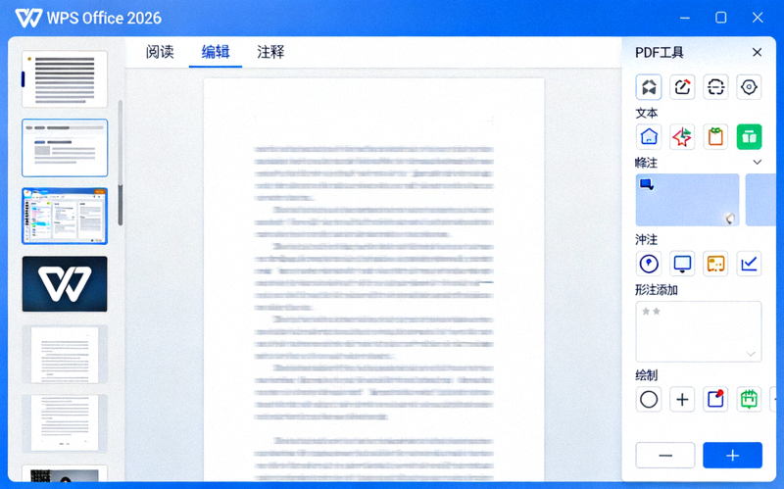Select the fifth page thumbnail of text
The height and width of the screenshot is (489, 784).
(x=65, y=354)
